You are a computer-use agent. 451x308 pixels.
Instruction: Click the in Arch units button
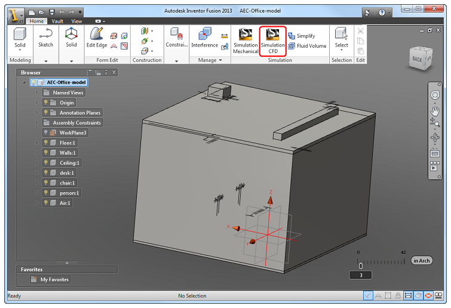click(x=421, y=261)
